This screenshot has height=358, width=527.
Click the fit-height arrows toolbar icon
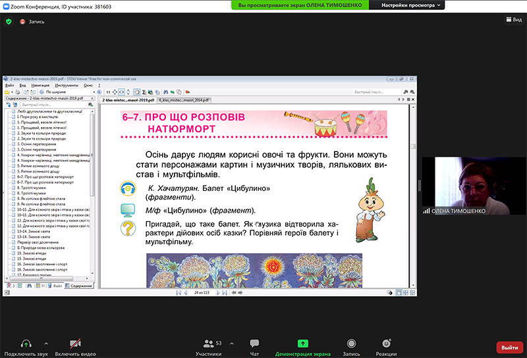[x=128, y=92]
